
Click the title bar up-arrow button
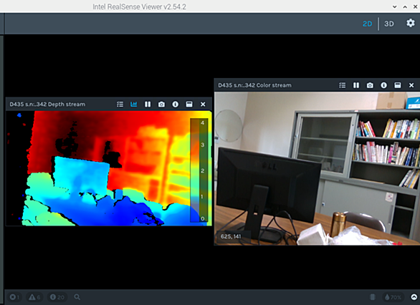click(405, 6)
